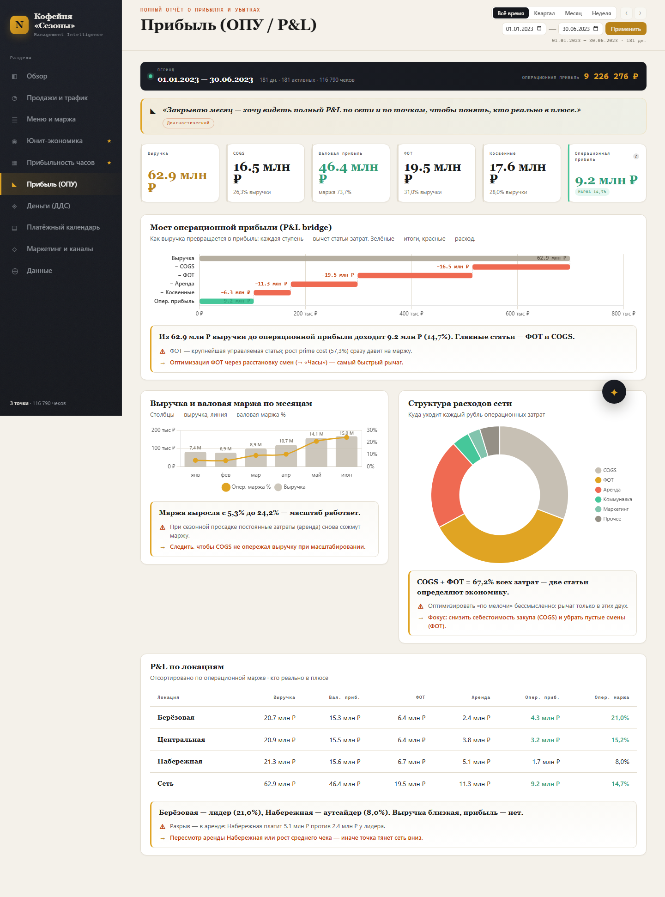The width and height of the screenshot is (665, 897).
Task: Toggle COGS legend in expenses donut
Action: click(606, 470)
